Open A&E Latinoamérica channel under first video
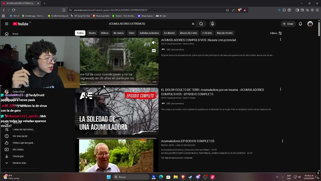 175,50
